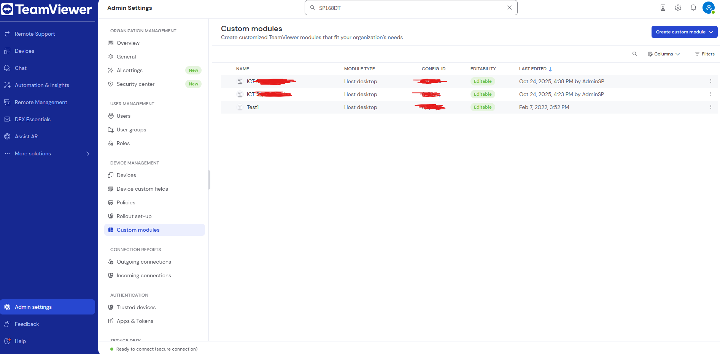Open Overview under Organization Management
Screen dimensions: 720x354
(x=128, y=43)
